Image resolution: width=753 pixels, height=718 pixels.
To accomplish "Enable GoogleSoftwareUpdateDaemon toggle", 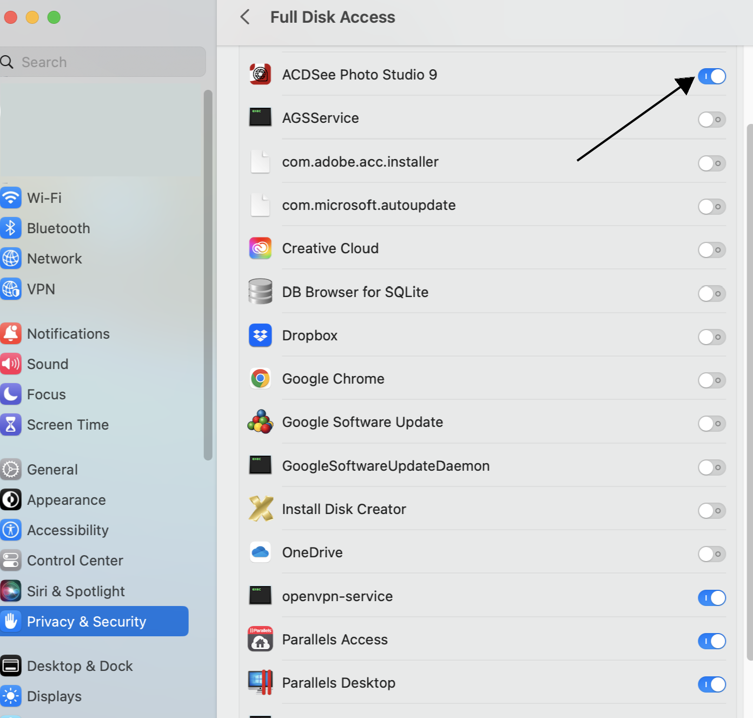I will [x=711, y=467].
